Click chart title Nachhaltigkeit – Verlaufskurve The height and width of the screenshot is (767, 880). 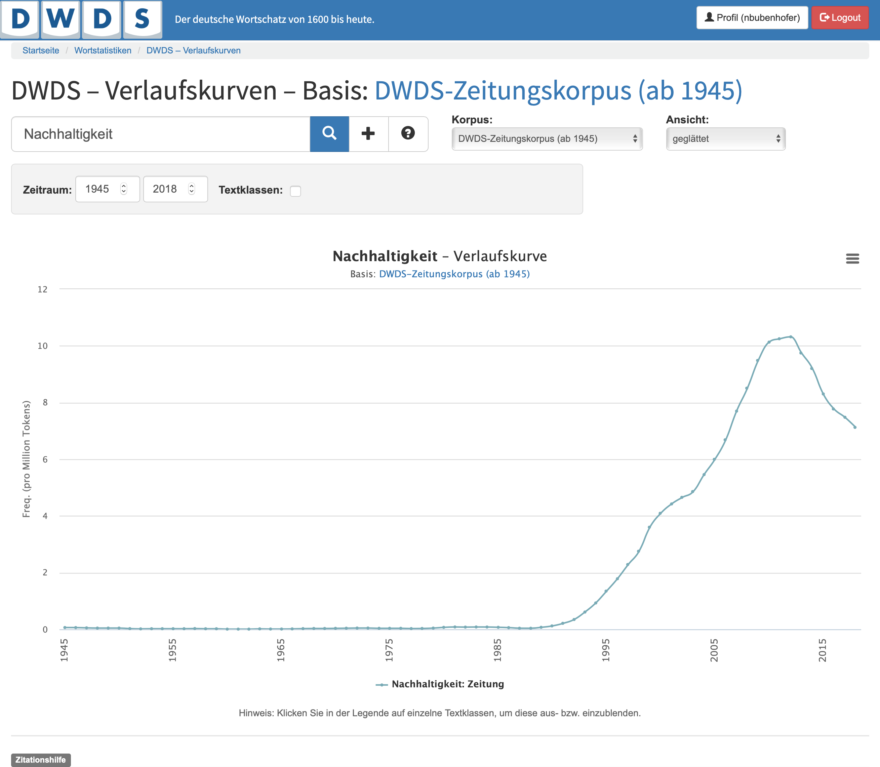(440, 256)
